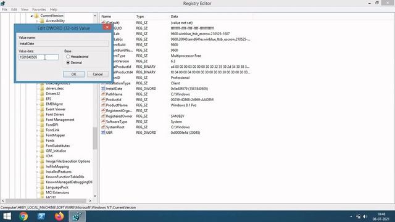
Task: Open the Windows Start button
Action: (x=7, y=216)
